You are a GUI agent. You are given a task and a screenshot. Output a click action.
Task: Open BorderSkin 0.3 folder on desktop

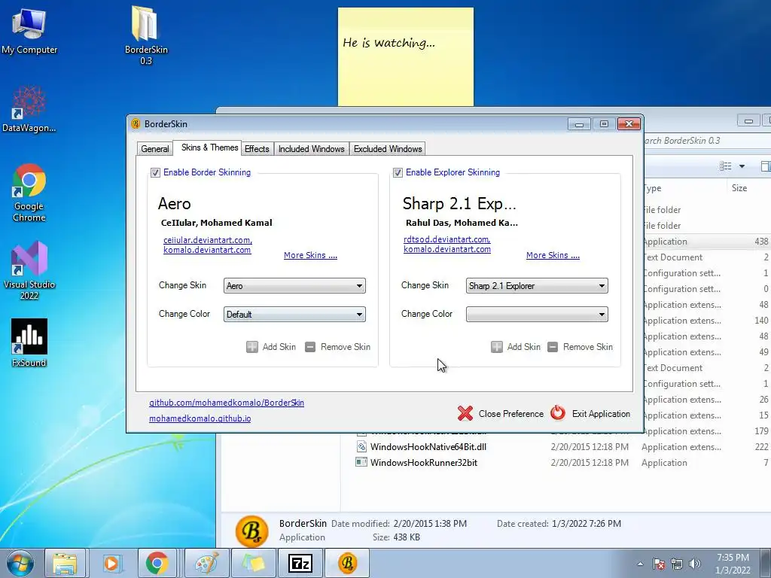145,35
